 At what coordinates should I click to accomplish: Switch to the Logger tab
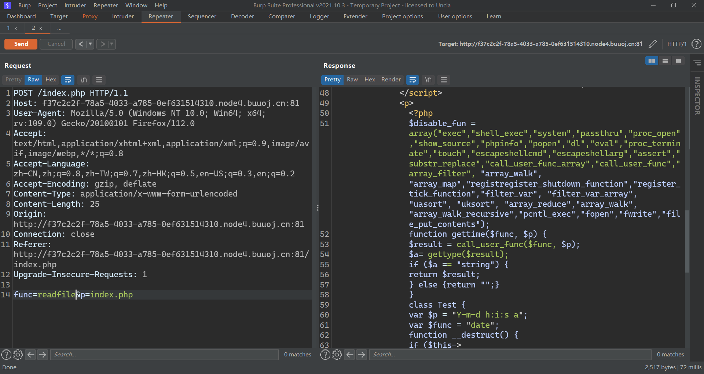click(319, 16)
